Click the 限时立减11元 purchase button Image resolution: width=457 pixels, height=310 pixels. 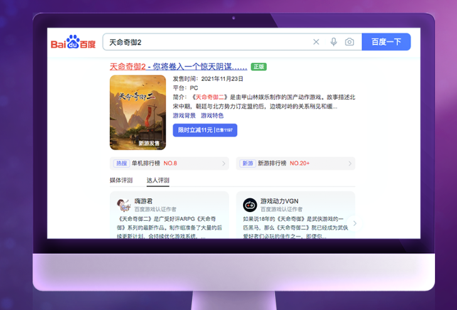(x=205, y=130)
